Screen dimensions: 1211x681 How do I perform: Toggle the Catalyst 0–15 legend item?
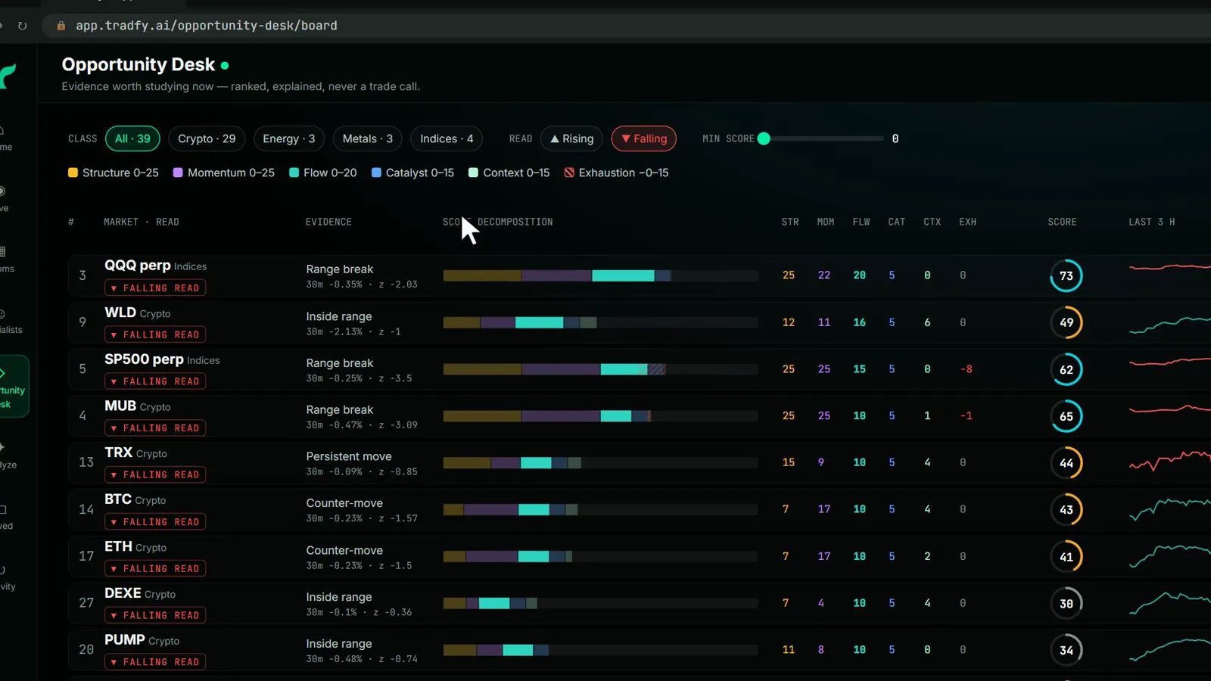[x=412, y=173]
